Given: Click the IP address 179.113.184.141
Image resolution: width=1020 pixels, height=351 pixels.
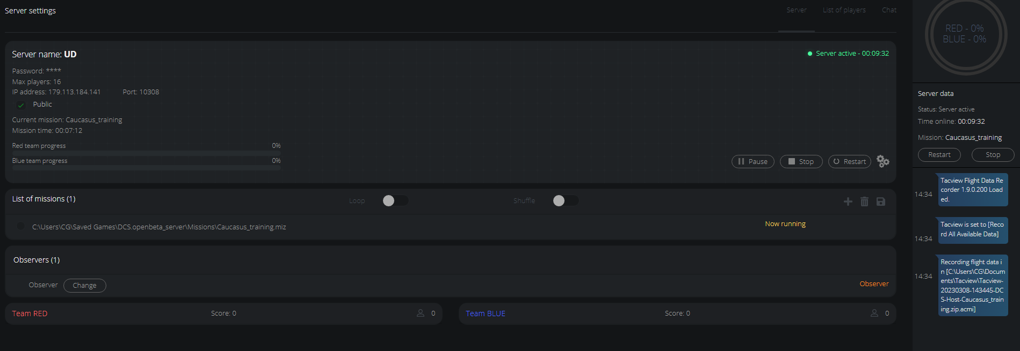Looking at the screenshot, I should coord(56,92).
